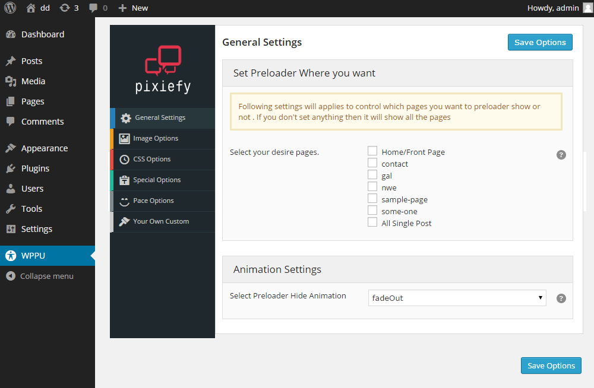Switch to the Image Options tab

coord(156,138)
